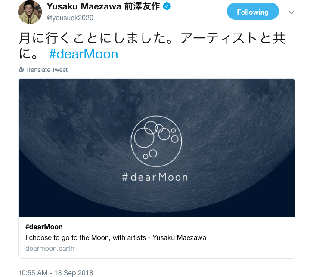Click the #dearMoon text on the moon image

point(155,177)
